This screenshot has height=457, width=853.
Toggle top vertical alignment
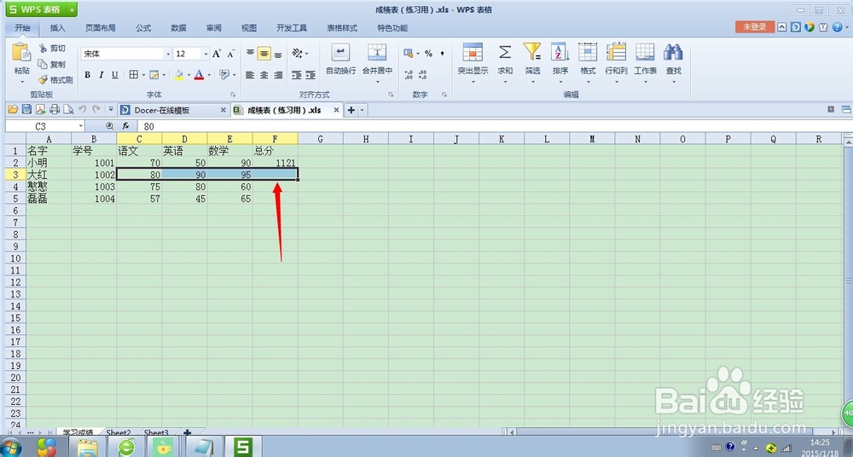pyautogui.click(x=250, y=53)
